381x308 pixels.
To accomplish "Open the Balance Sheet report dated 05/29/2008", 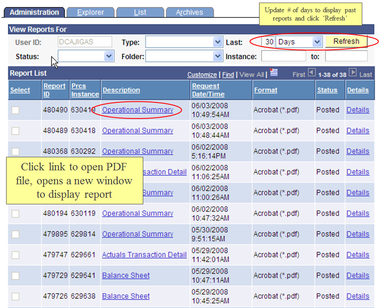I will (125, 275).
